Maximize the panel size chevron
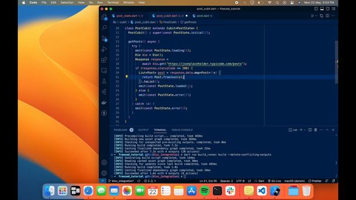Image resolution: width=356 pixels, height=200 pixels. [x=327, y=130]
